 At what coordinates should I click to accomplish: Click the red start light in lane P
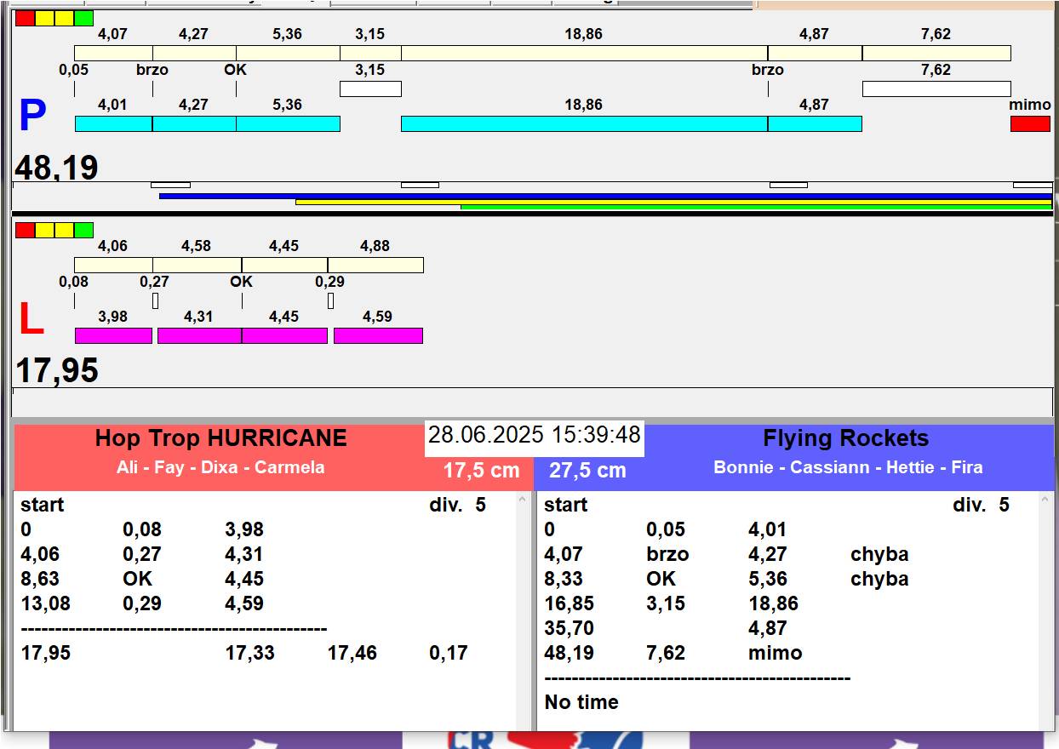click(x=26, y=18)
